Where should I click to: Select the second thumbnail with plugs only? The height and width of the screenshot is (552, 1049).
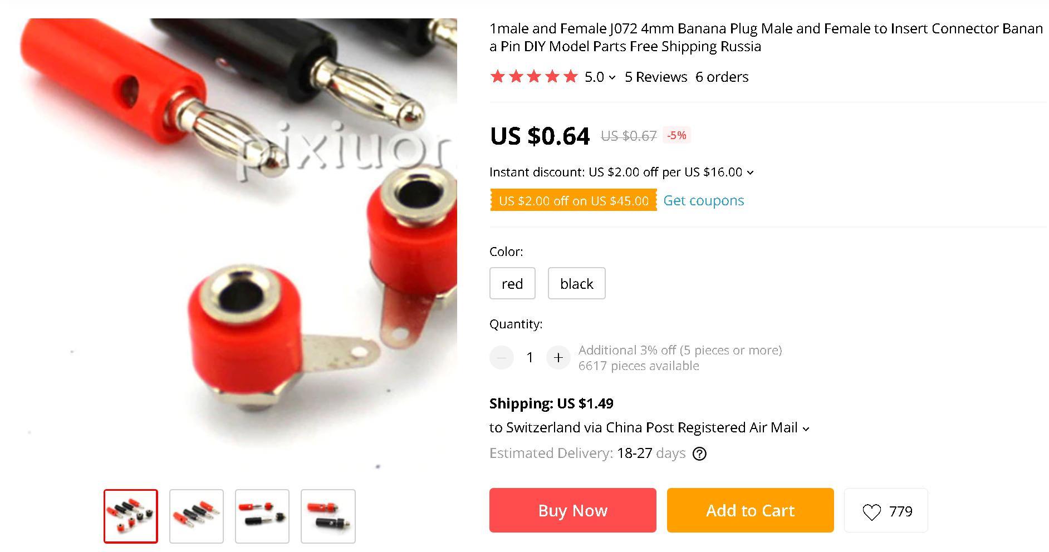pos(197,516)
